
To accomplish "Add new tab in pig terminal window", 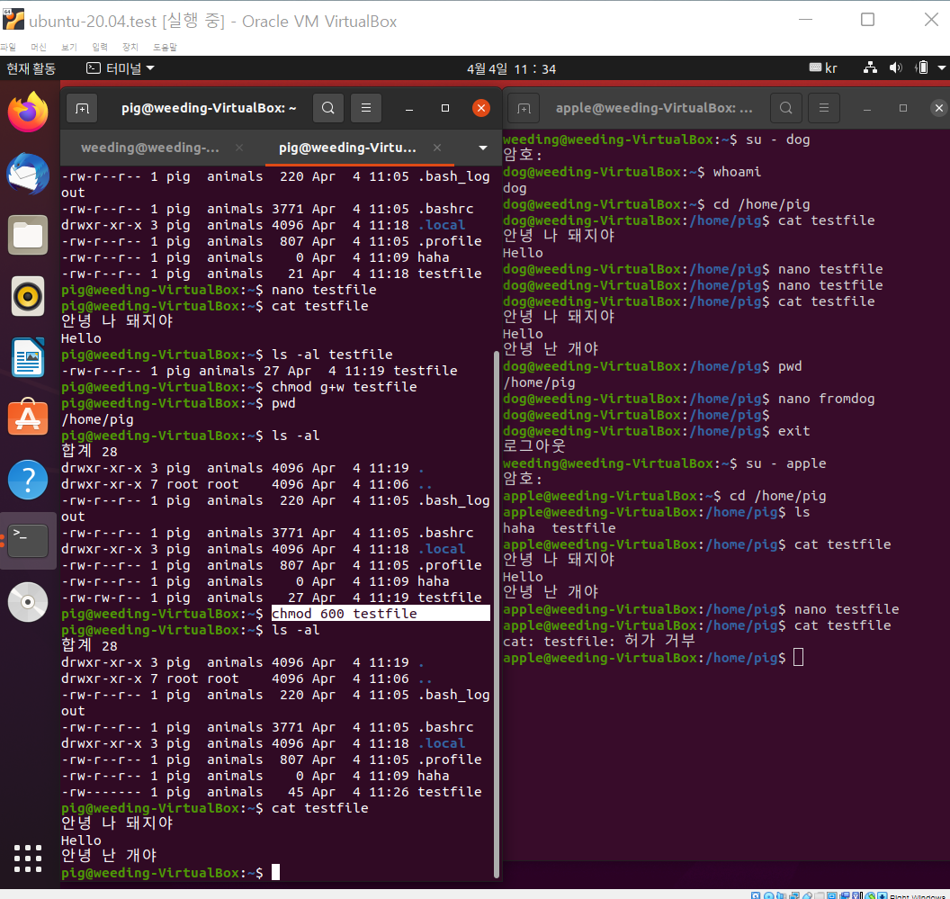I will 82,109.
